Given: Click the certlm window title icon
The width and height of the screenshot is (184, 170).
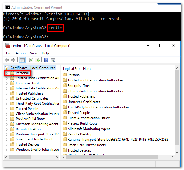Looking at the screenshot, I should tap(8, 45).
